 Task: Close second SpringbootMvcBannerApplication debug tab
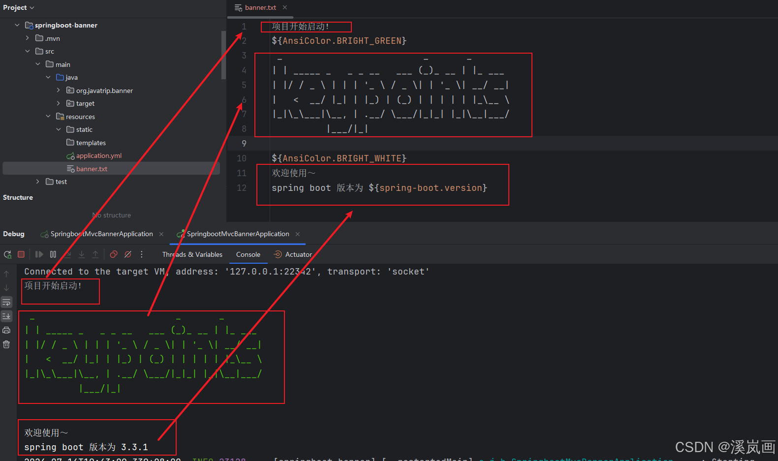298,234
